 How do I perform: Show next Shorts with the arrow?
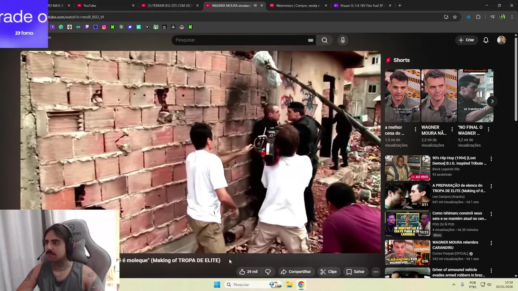[492, 101]
